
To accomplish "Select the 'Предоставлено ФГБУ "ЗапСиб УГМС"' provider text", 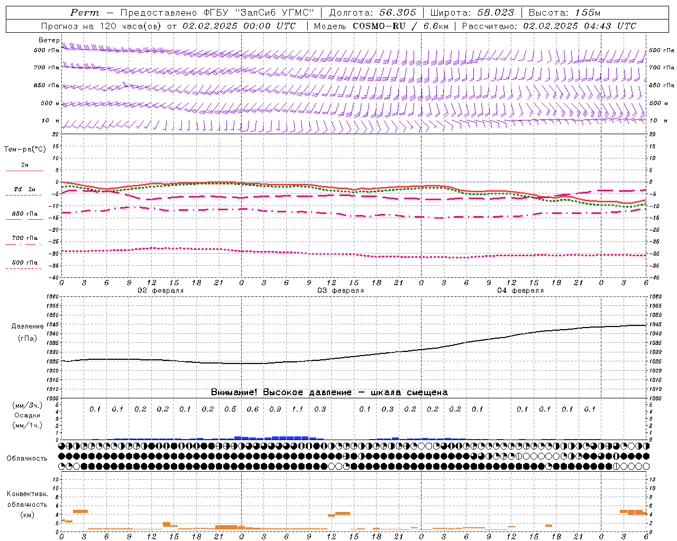I will (217, 13).
